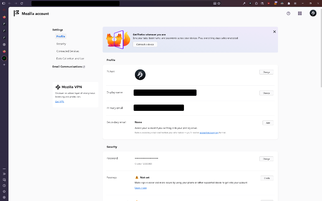Go to Connected Services section
Screen dimensions: 322x201
(68, 51)
